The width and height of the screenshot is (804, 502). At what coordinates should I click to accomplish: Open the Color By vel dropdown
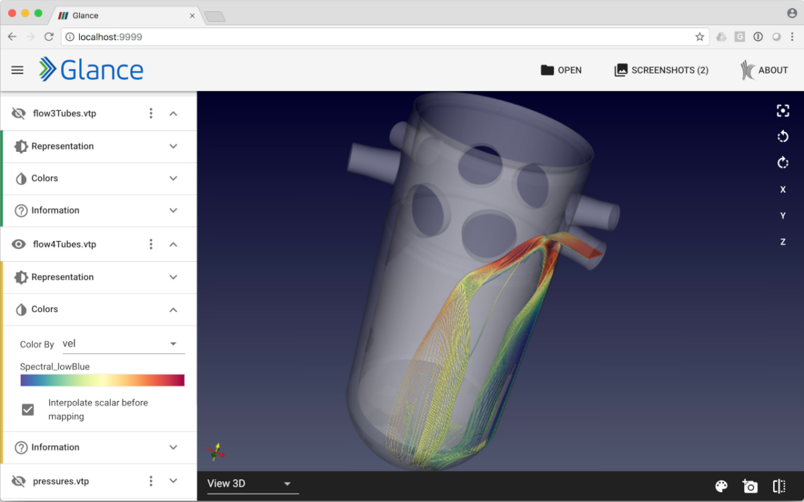123,344
